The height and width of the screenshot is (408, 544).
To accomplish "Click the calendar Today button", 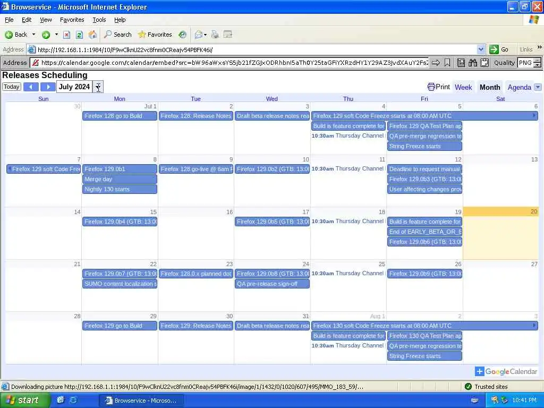I will coord(12,87).
